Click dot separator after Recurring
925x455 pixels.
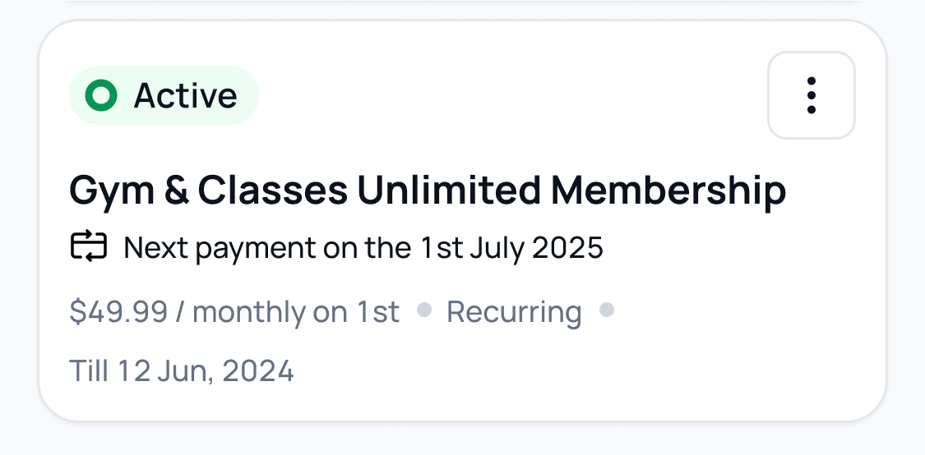point(607,310)
